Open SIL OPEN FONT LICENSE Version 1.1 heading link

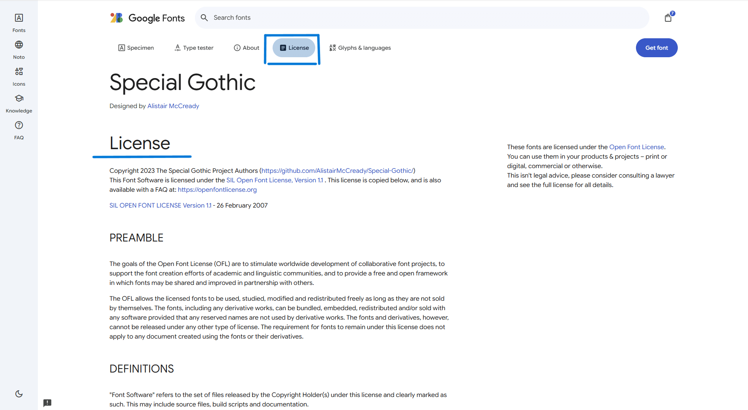pyautogui.click(x=161, y=206)
